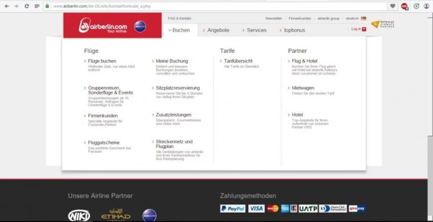This screenshot has width=433, height=222.
Task: Click the heart bookmark icon in address bar
Action: [393, 6]
